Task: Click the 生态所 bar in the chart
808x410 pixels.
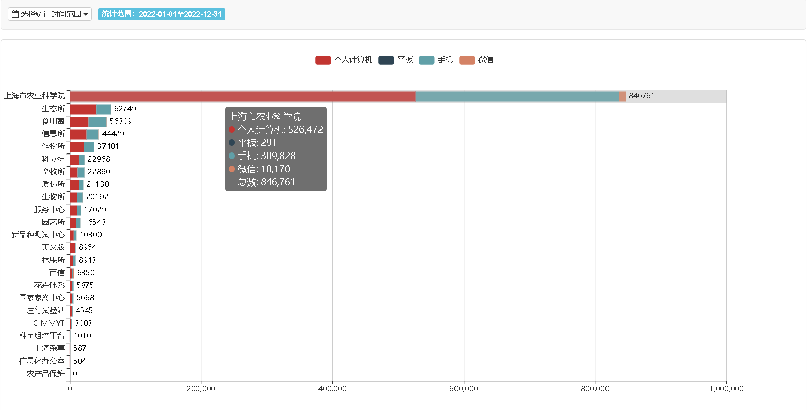Action: coord(90,109)
